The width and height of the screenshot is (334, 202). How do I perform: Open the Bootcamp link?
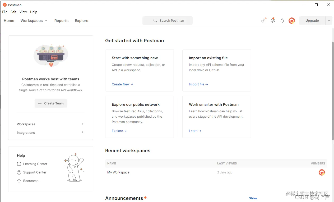[31, 181]
